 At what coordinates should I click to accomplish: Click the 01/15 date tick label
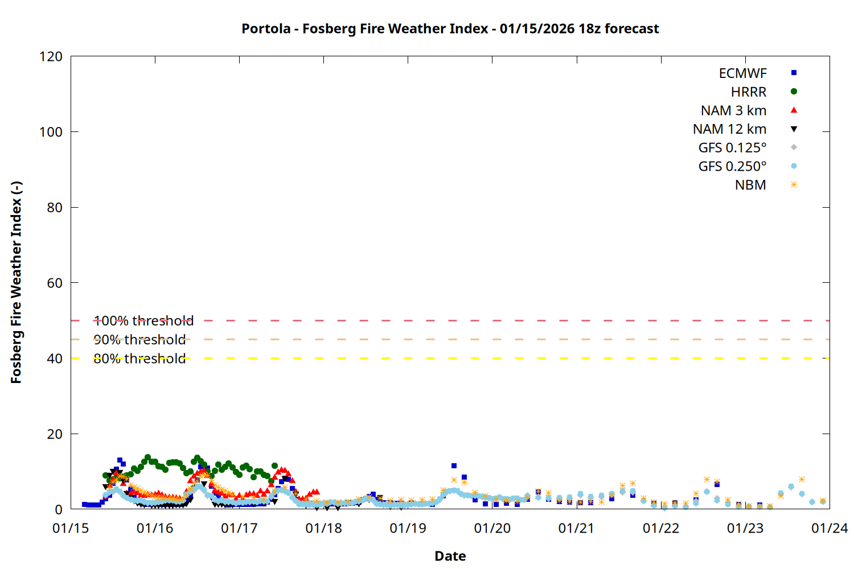(71, 529)
